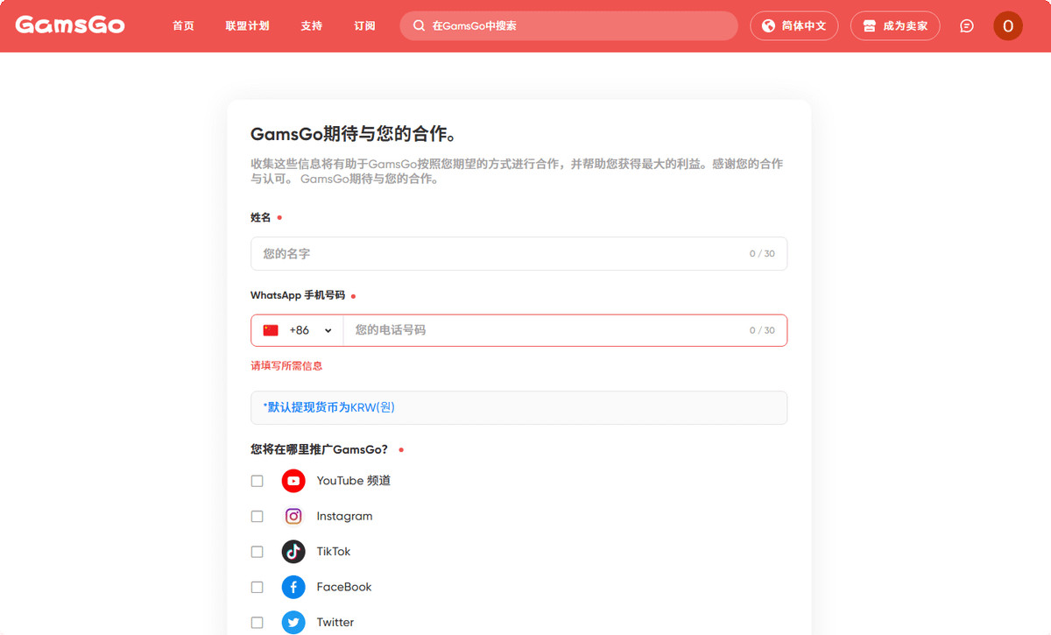Expand the 简体中文 language selector

click(x=794, y=25)
